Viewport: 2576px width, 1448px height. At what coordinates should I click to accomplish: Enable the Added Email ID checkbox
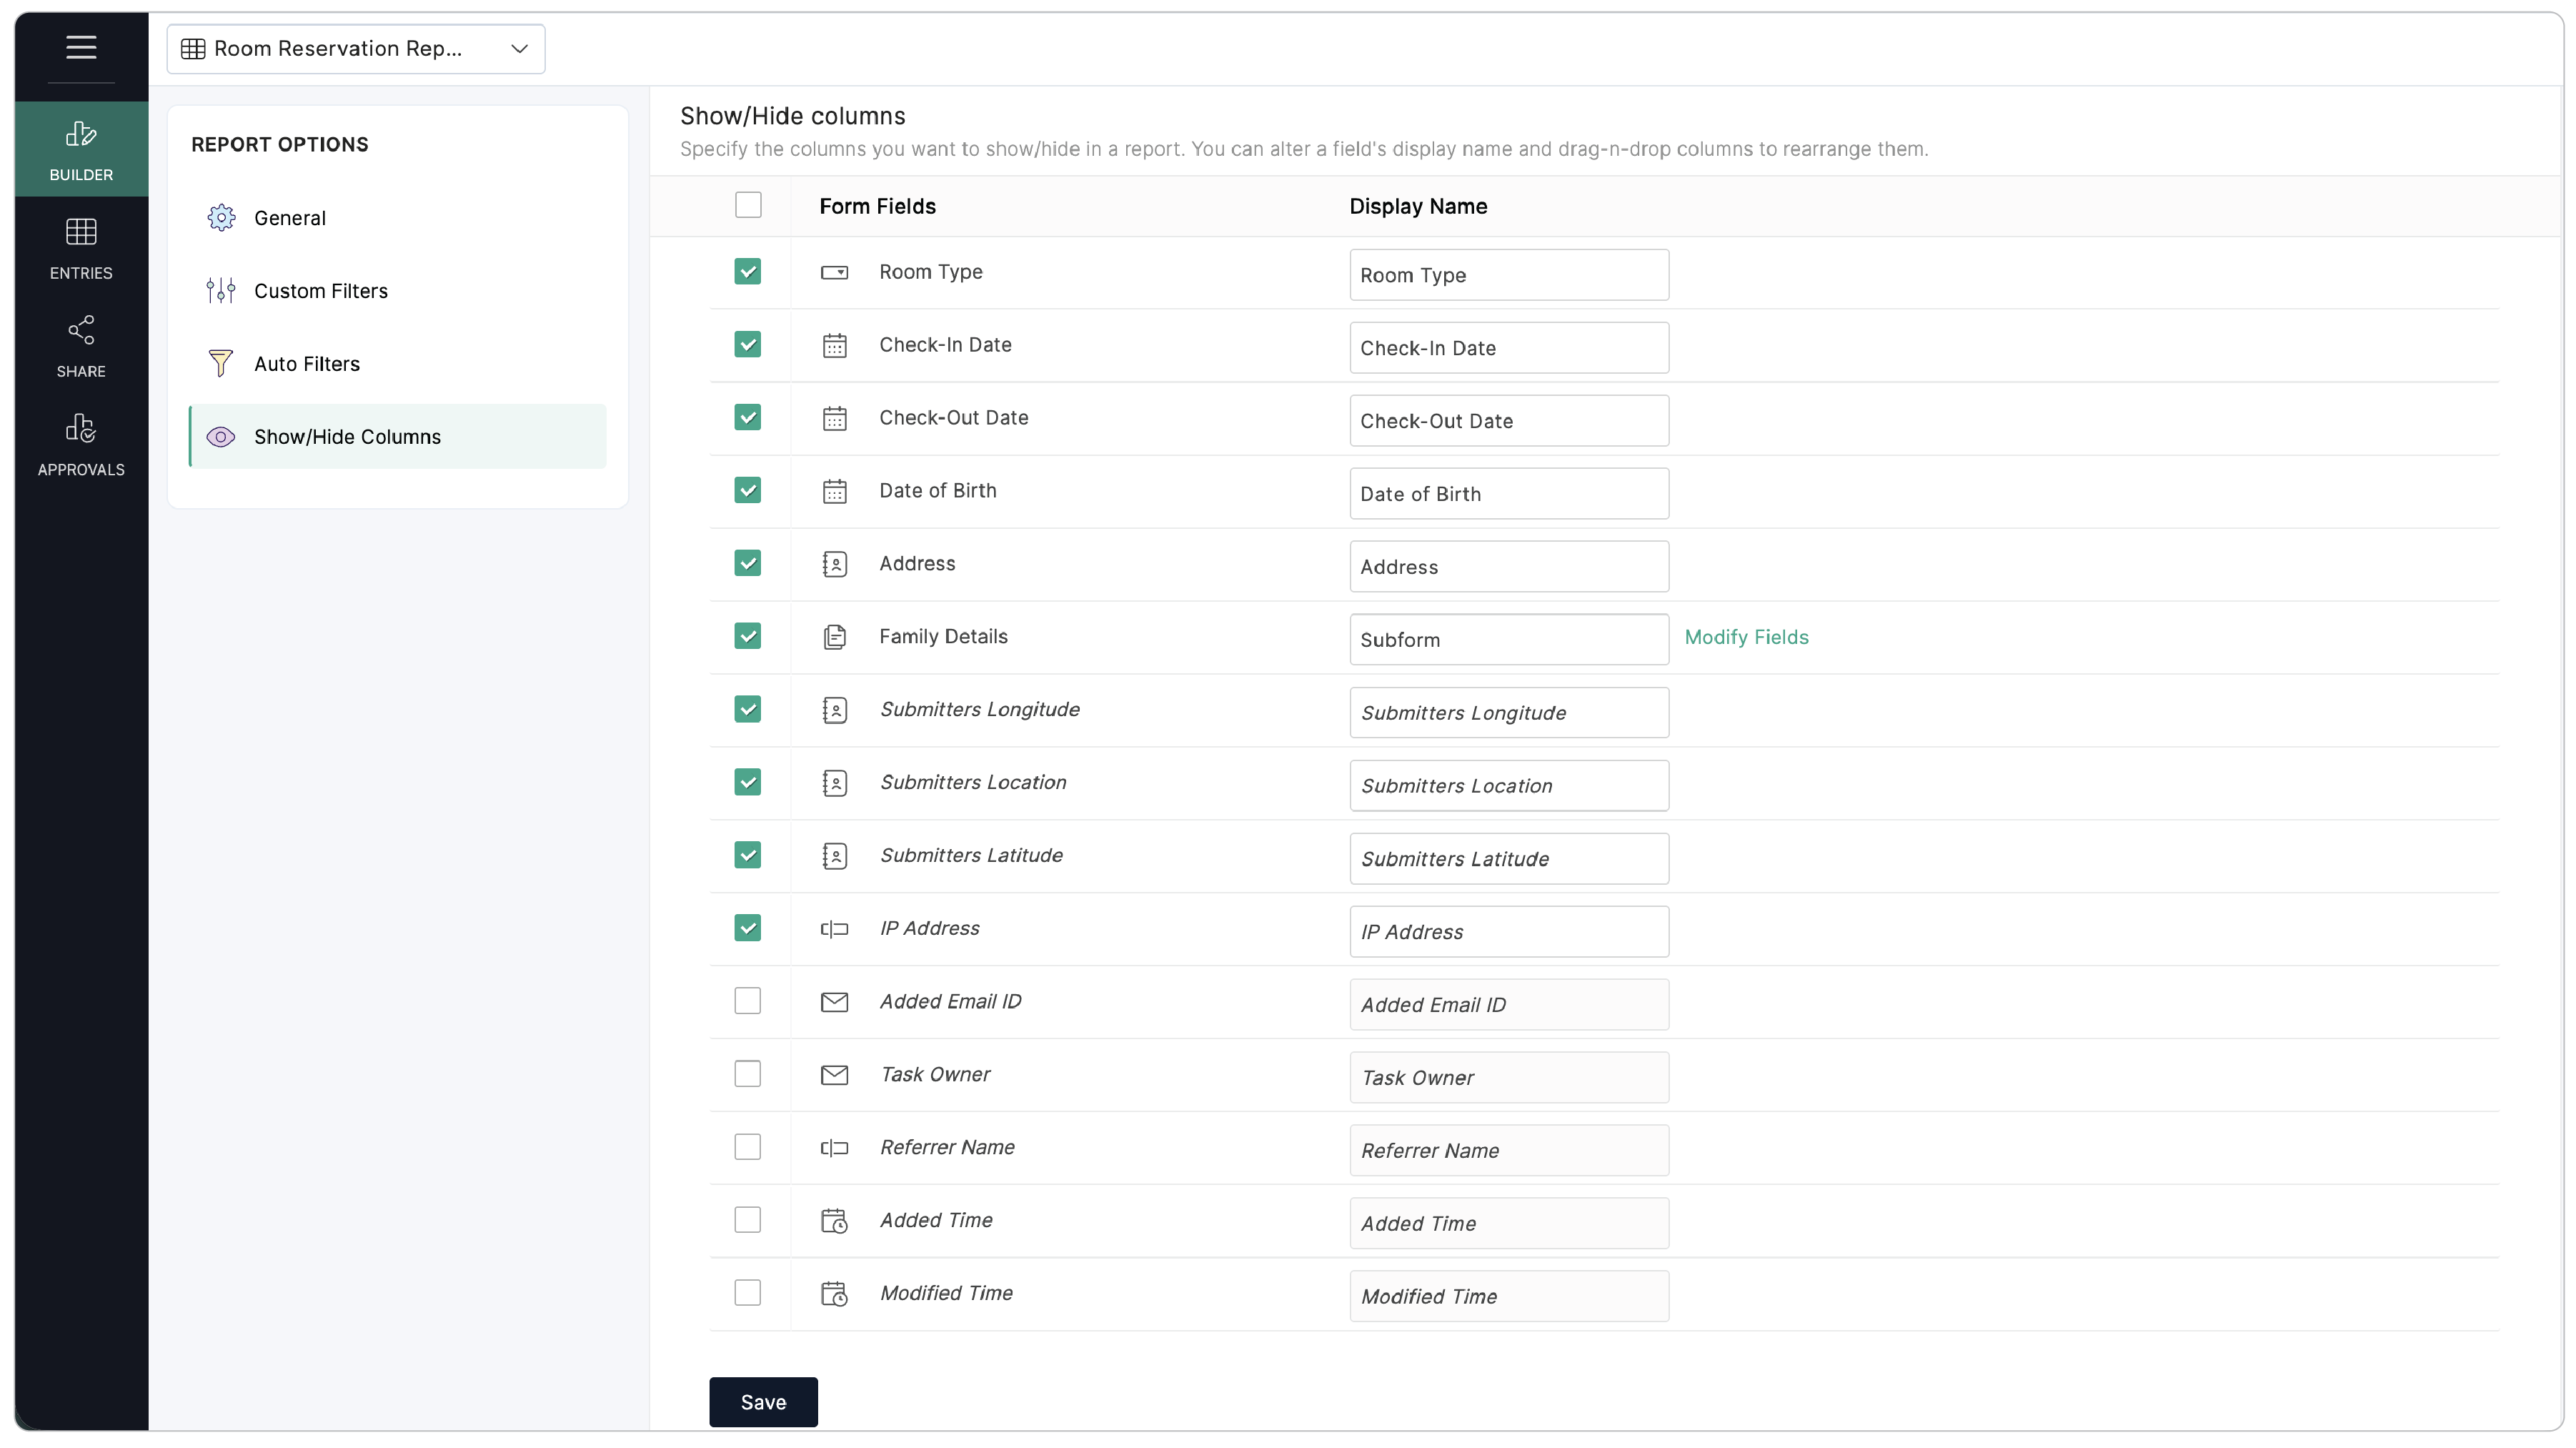tap(747, 1001)
